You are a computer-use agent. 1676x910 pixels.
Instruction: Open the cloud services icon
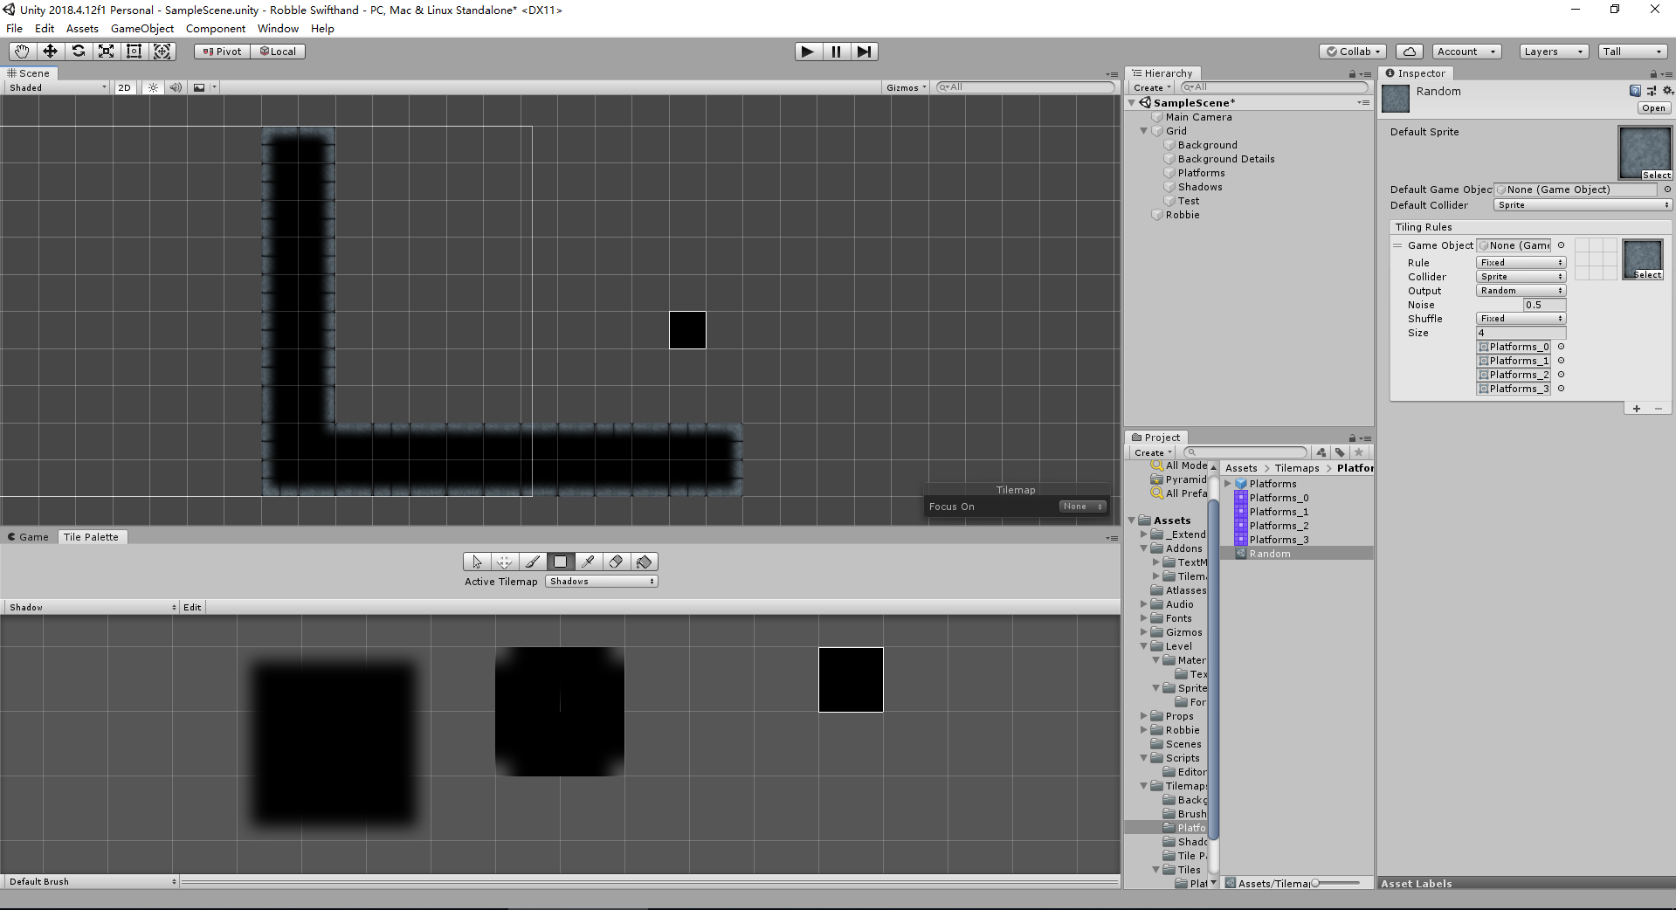pyautogui.click(x=1410, y=52)
